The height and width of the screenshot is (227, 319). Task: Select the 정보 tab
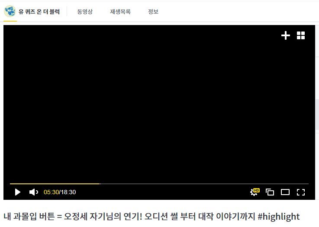click(x=153, y=12)
